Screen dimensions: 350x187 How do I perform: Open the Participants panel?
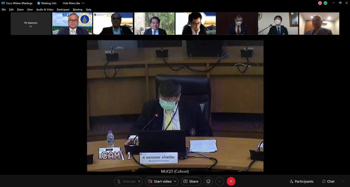[x=301, y=181]
